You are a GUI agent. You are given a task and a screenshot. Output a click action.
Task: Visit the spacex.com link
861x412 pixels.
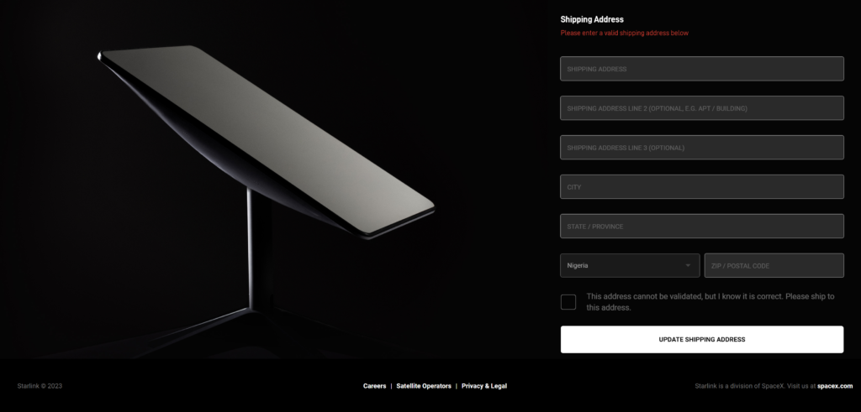(835, 386)
